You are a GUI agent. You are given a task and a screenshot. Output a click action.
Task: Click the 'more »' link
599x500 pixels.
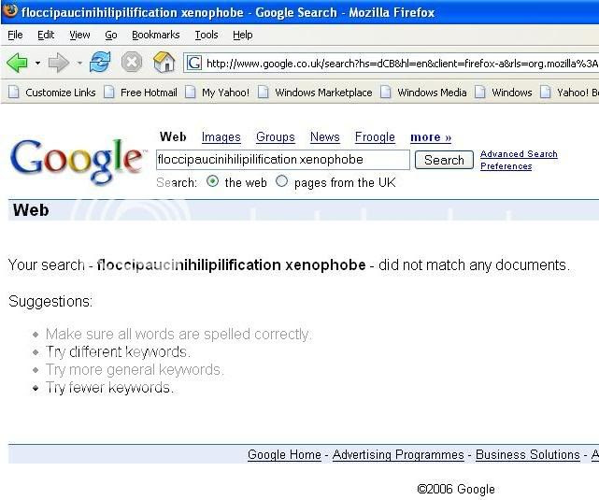[431, 137]
